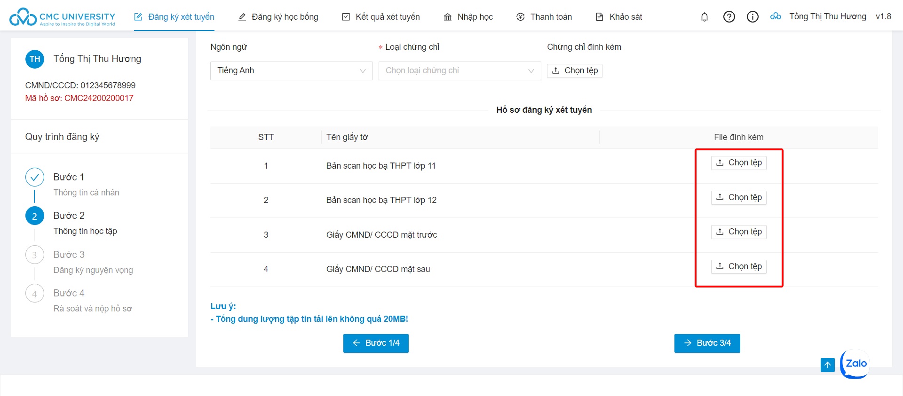Viewport: 903px width, 396px height.
Task: Select the Thông tin cá nhân step label
Action: click(x=87, y=193)
